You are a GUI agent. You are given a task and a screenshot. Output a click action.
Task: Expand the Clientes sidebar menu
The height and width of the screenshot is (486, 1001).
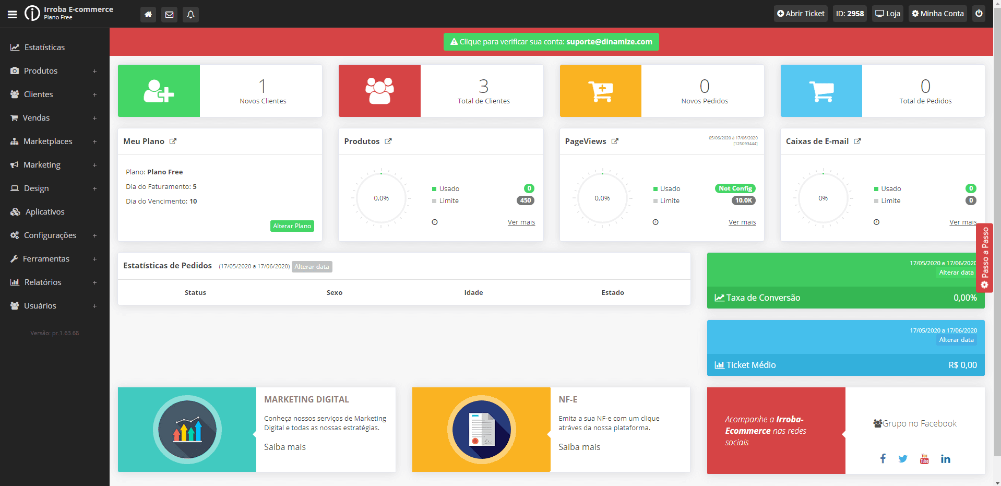55,94
